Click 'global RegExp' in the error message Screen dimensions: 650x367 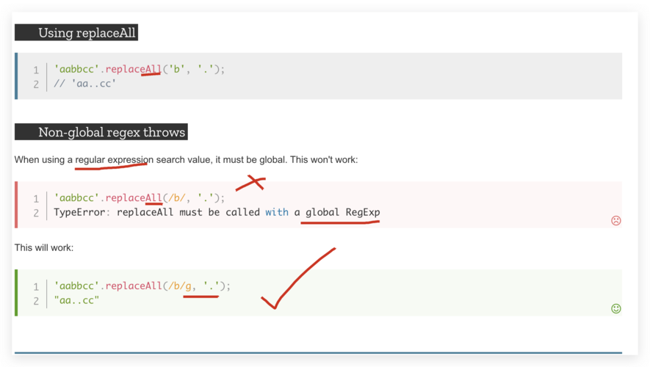click(343, 213)
